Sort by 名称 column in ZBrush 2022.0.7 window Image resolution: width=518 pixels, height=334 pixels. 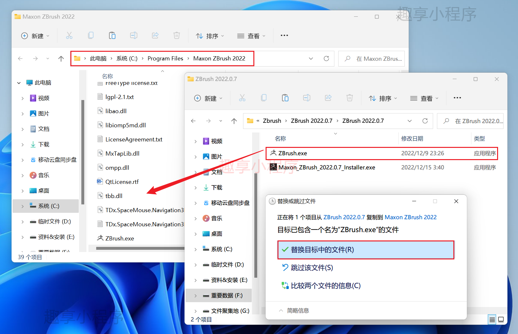coord(280,139)
